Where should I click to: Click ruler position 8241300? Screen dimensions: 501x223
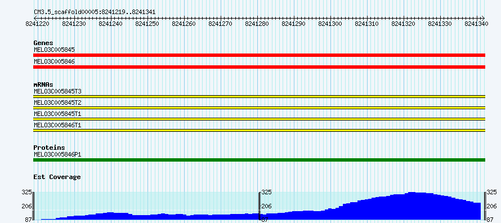330,24
